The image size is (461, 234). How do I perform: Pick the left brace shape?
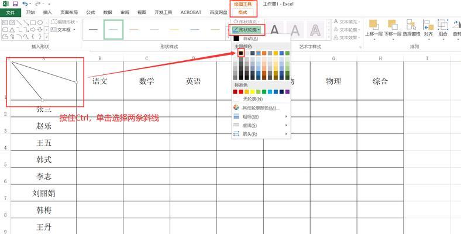(x=33, y=37)
